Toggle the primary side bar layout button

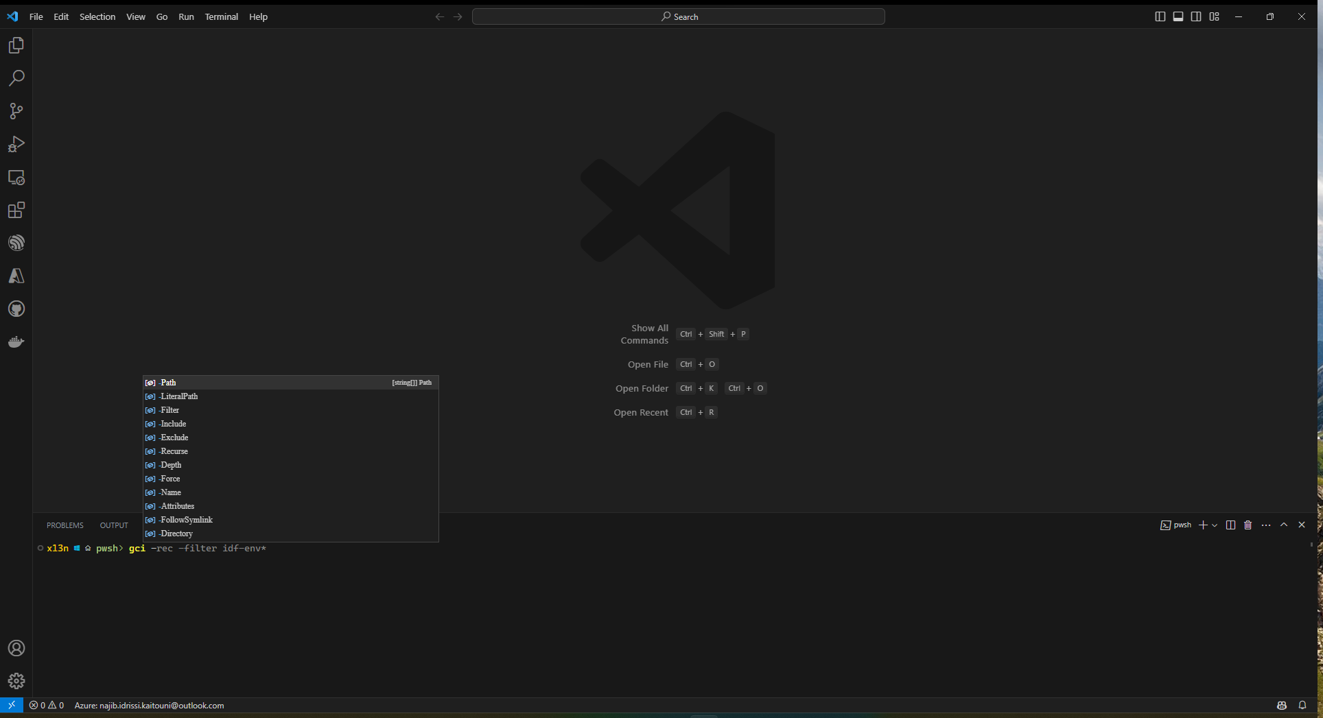click(1160, 16)
